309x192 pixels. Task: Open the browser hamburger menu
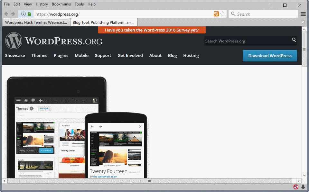(x=303, y=14)
